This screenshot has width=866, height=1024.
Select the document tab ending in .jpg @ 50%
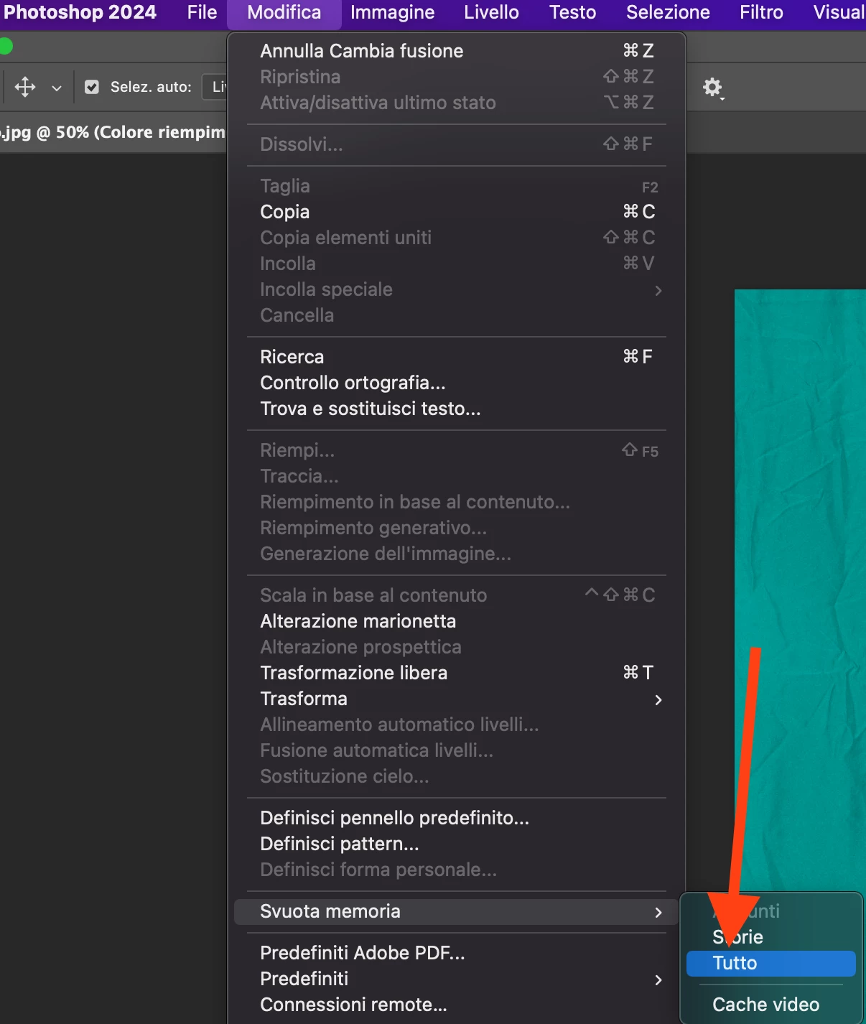[x=113, y=132]
